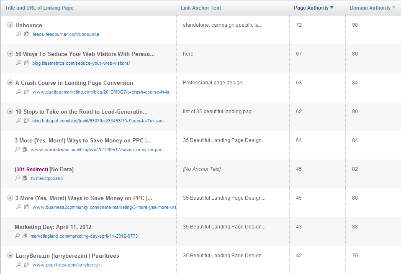401x274 pixels.
Task: Click '[No Anchor Text]' cell
Action: tap(202, 169)
